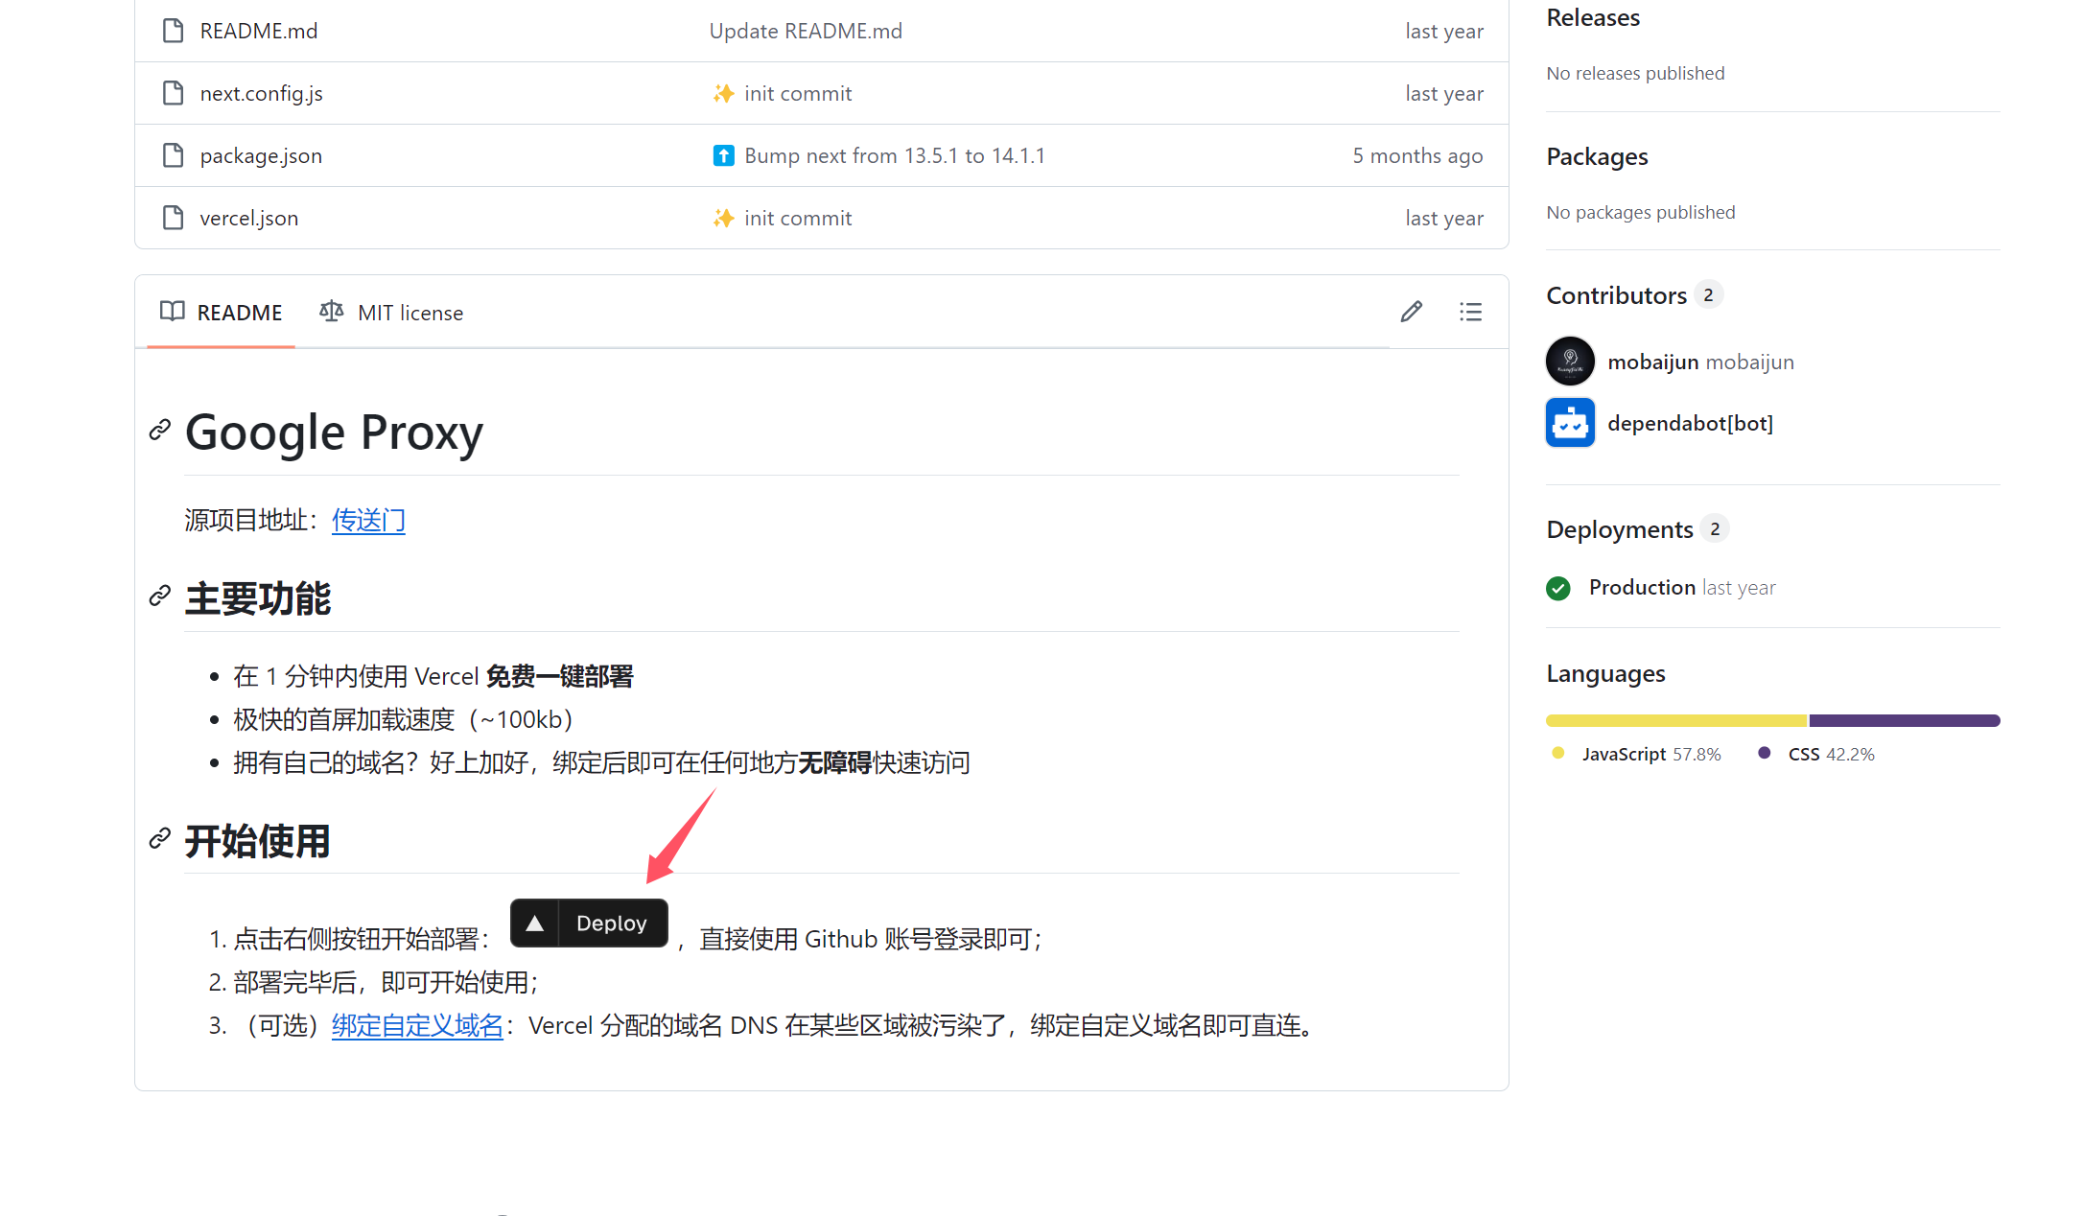
Task: Open the Production deployment
Action: click(x=1642, y=587)
